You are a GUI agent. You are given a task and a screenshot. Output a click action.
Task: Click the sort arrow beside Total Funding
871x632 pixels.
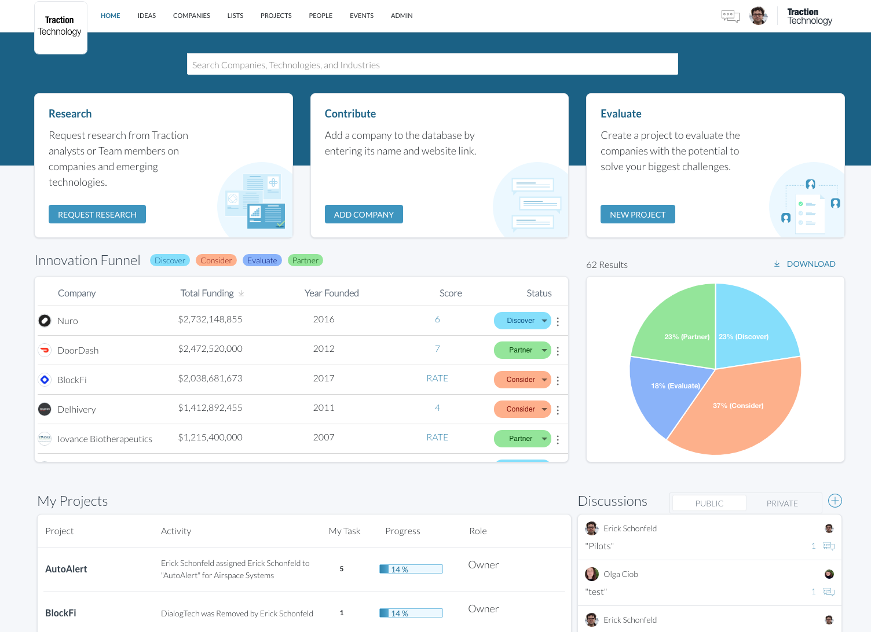coord(241,293)
